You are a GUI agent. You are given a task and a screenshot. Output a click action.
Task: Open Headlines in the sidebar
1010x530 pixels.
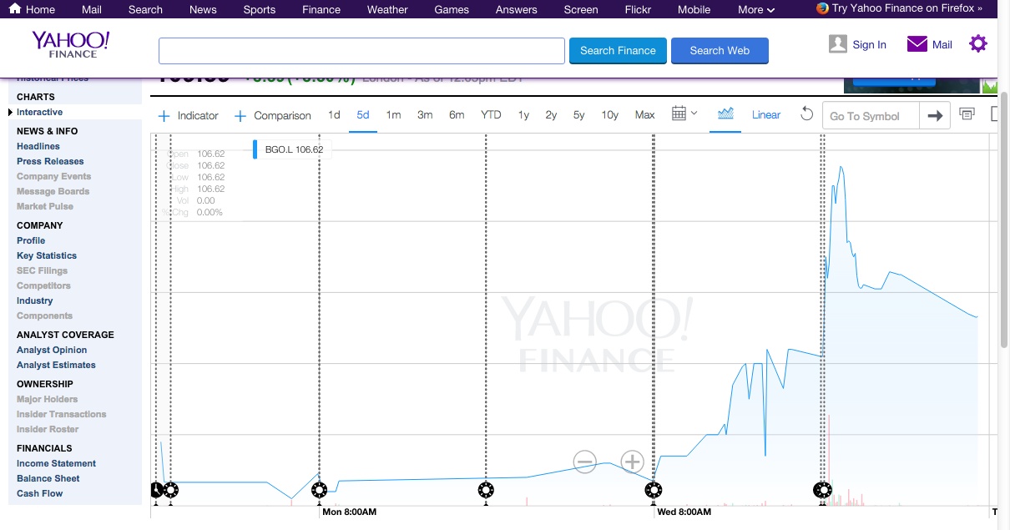pos(38,146)
